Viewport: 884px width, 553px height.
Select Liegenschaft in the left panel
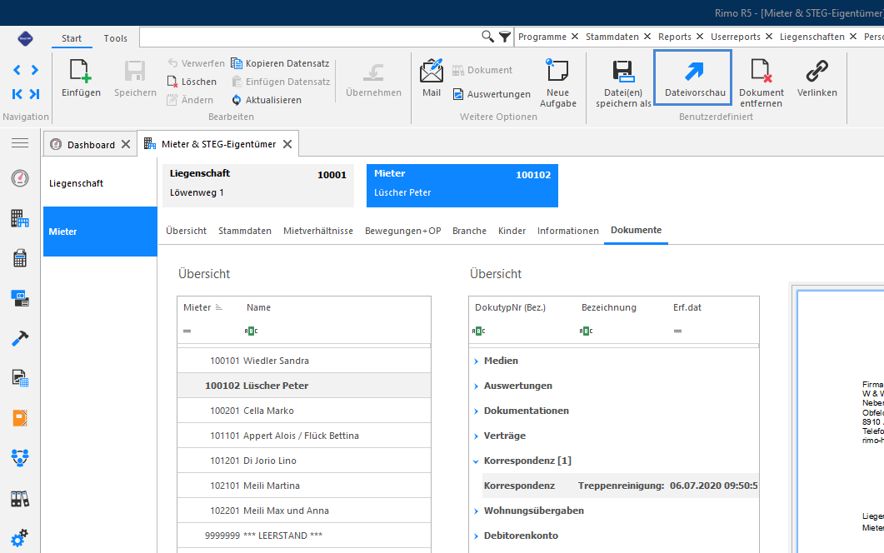tap(100, 183)
